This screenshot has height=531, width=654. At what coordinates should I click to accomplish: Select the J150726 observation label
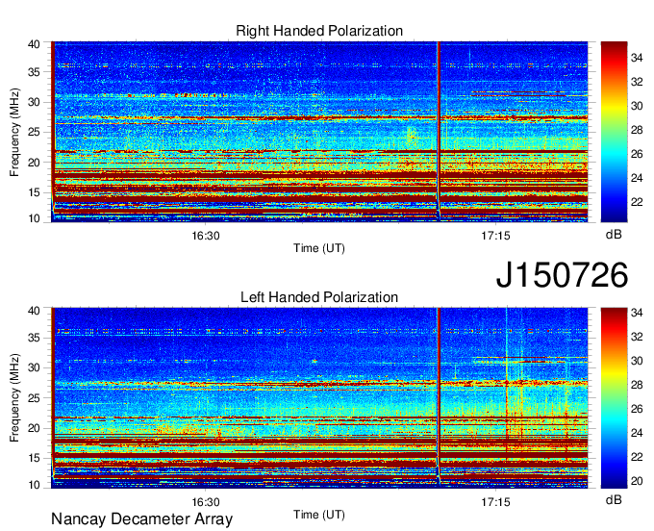pyautogui.click(x=562, y=275)
